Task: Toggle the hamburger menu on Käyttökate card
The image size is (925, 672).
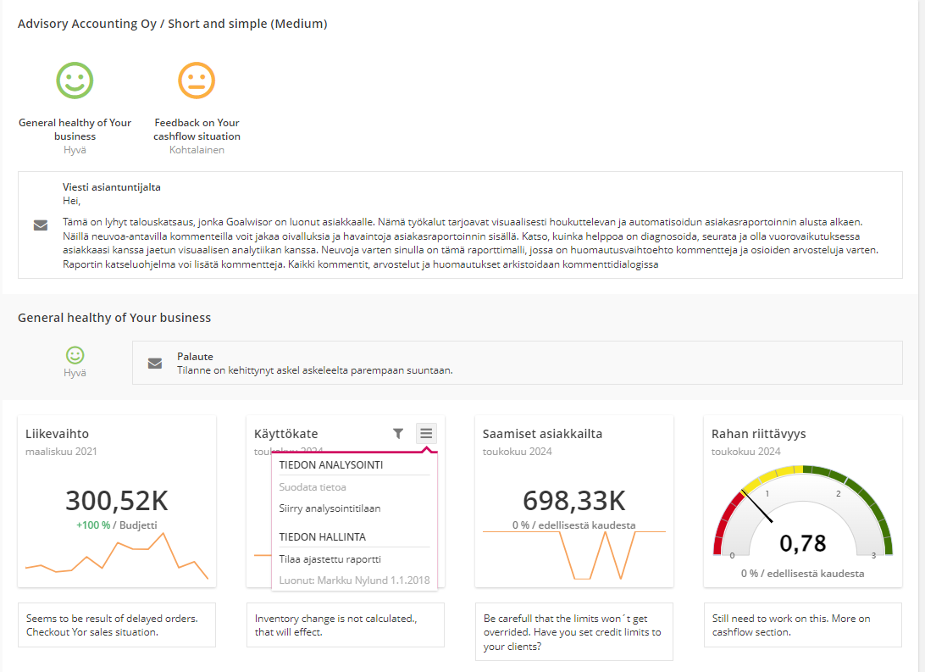Action: pos(426,433)
